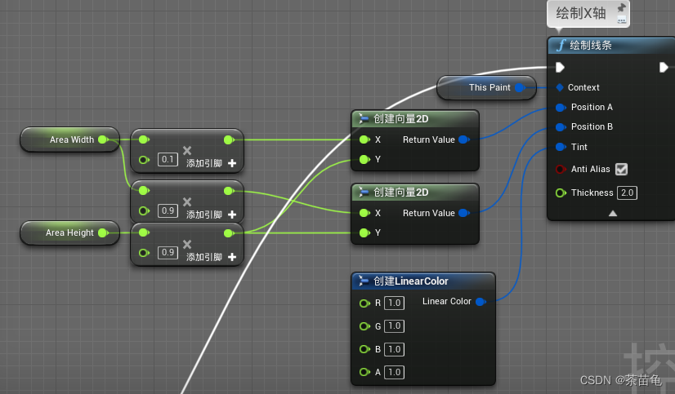Click the middle multiply node 0.9 value field
Image resolution: width=675 pixels, height=394 pixels.
coord(168,211)
